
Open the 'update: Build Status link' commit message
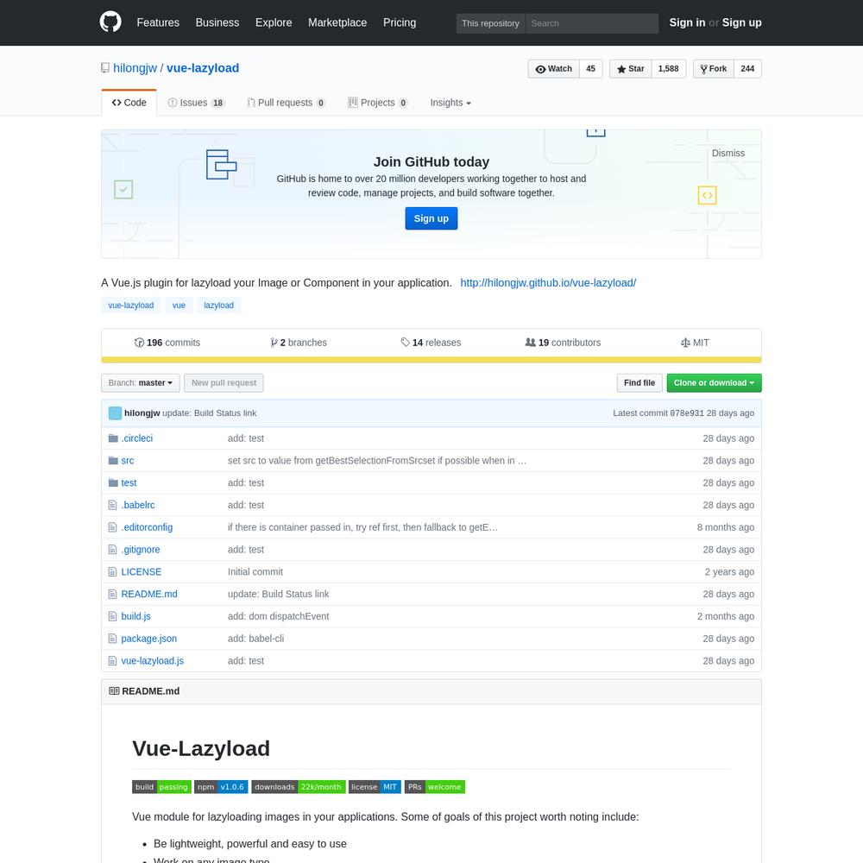coord(210,413)
